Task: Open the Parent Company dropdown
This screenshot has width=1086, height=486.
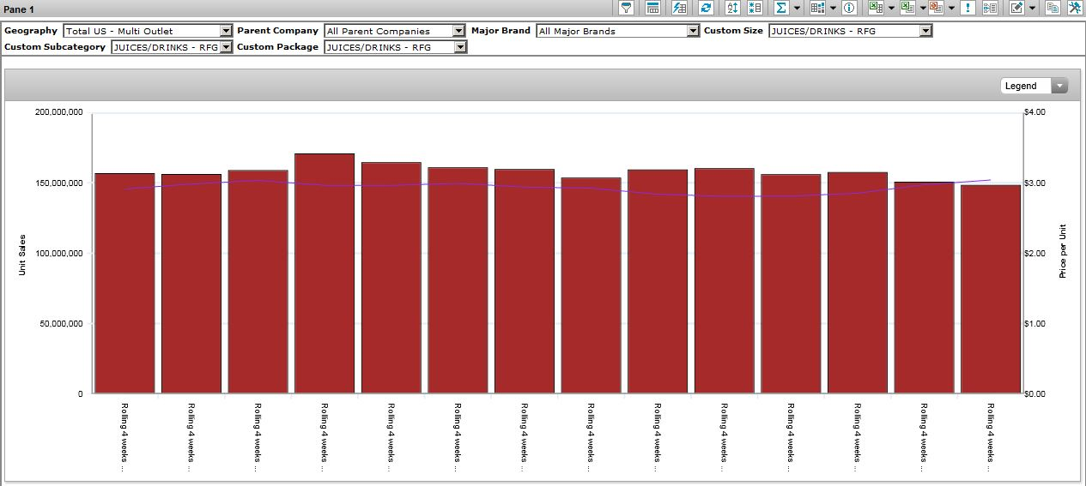Action: pyautogui.click(x=459, y=31)
